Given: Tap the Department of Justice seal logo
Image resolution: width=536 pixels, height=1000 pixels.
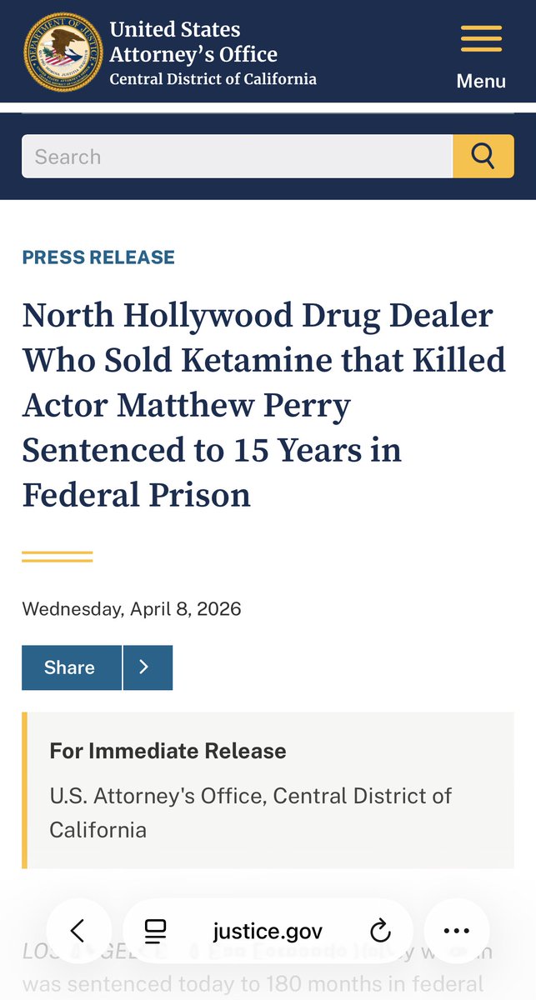Looking at the screenshot, I should coord(63,52).
